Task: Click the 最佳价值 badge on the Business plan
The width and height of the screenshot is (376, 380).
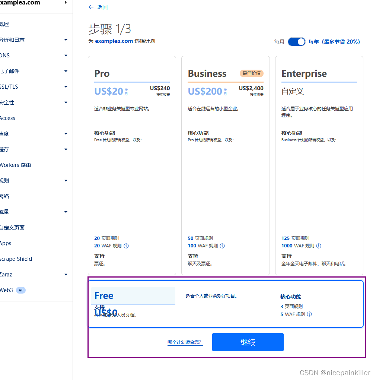Action: 251,73
